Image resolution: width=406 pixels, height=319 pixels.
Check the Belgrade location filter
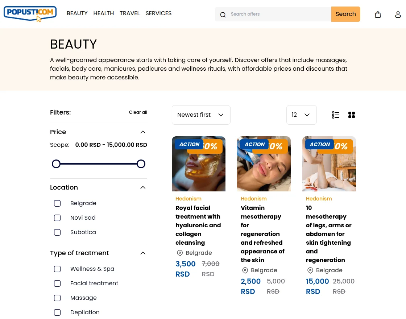pyautogui.click(x=57, y=203)
